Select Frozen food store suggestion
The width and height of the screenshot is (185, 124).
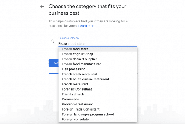tap(75, 49)
